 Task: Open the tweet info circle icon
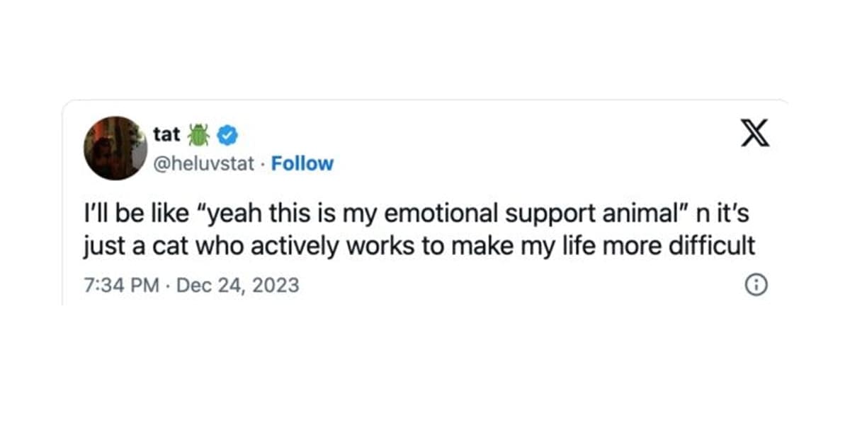click(x=756, y=285)
